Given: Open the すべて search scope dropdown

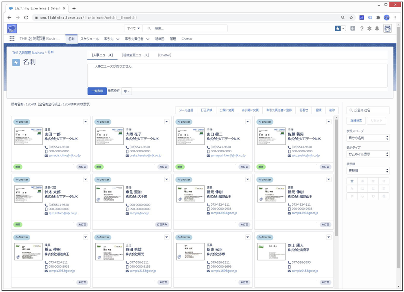Looking at the screenshot, I should tap(133, 28).
